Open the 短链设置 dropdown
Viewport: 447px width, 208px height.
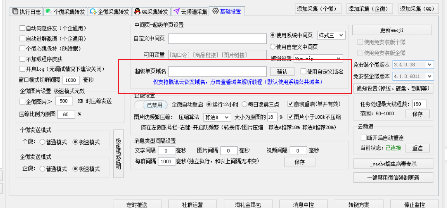pos(318,58)
